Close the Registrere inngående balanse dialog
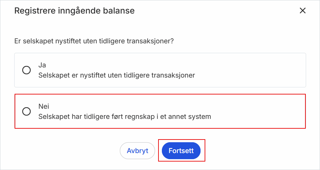Viewport: 320px width, 170px height. pyautogui.click(x=303, y=10)
